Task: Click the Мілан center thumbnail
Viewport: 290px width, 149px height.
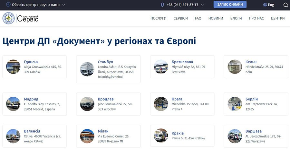Action: coord(87,136)
